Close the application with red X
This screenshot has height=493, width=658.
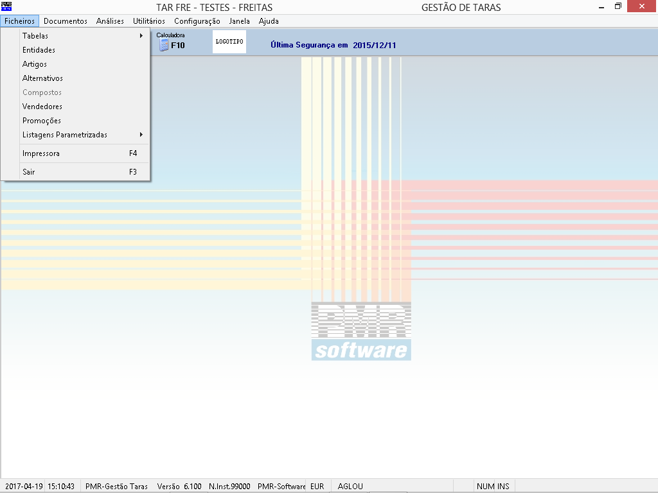(x=642, y=6)
